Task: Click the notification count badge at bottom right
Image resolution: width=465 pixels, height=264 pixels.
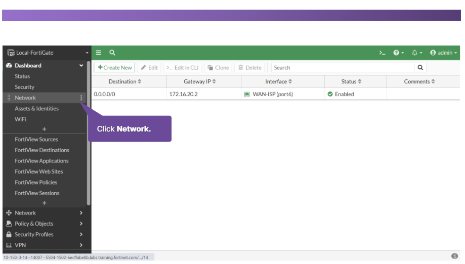Action: click(x=454, y=256)
